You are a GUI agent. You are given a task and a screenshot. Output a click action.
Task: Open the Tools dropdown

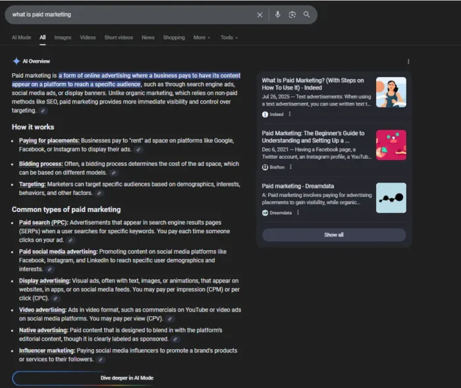click(x=229, y=38)
